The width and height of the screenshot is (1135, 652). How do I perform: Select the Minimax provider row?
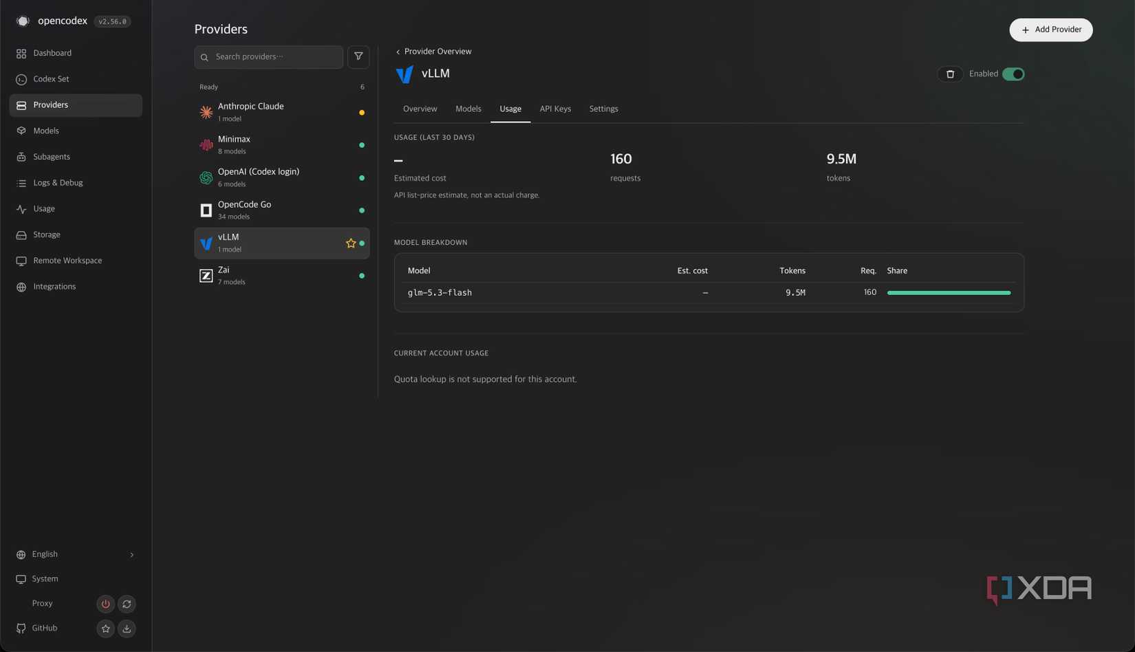coord(282,145)
